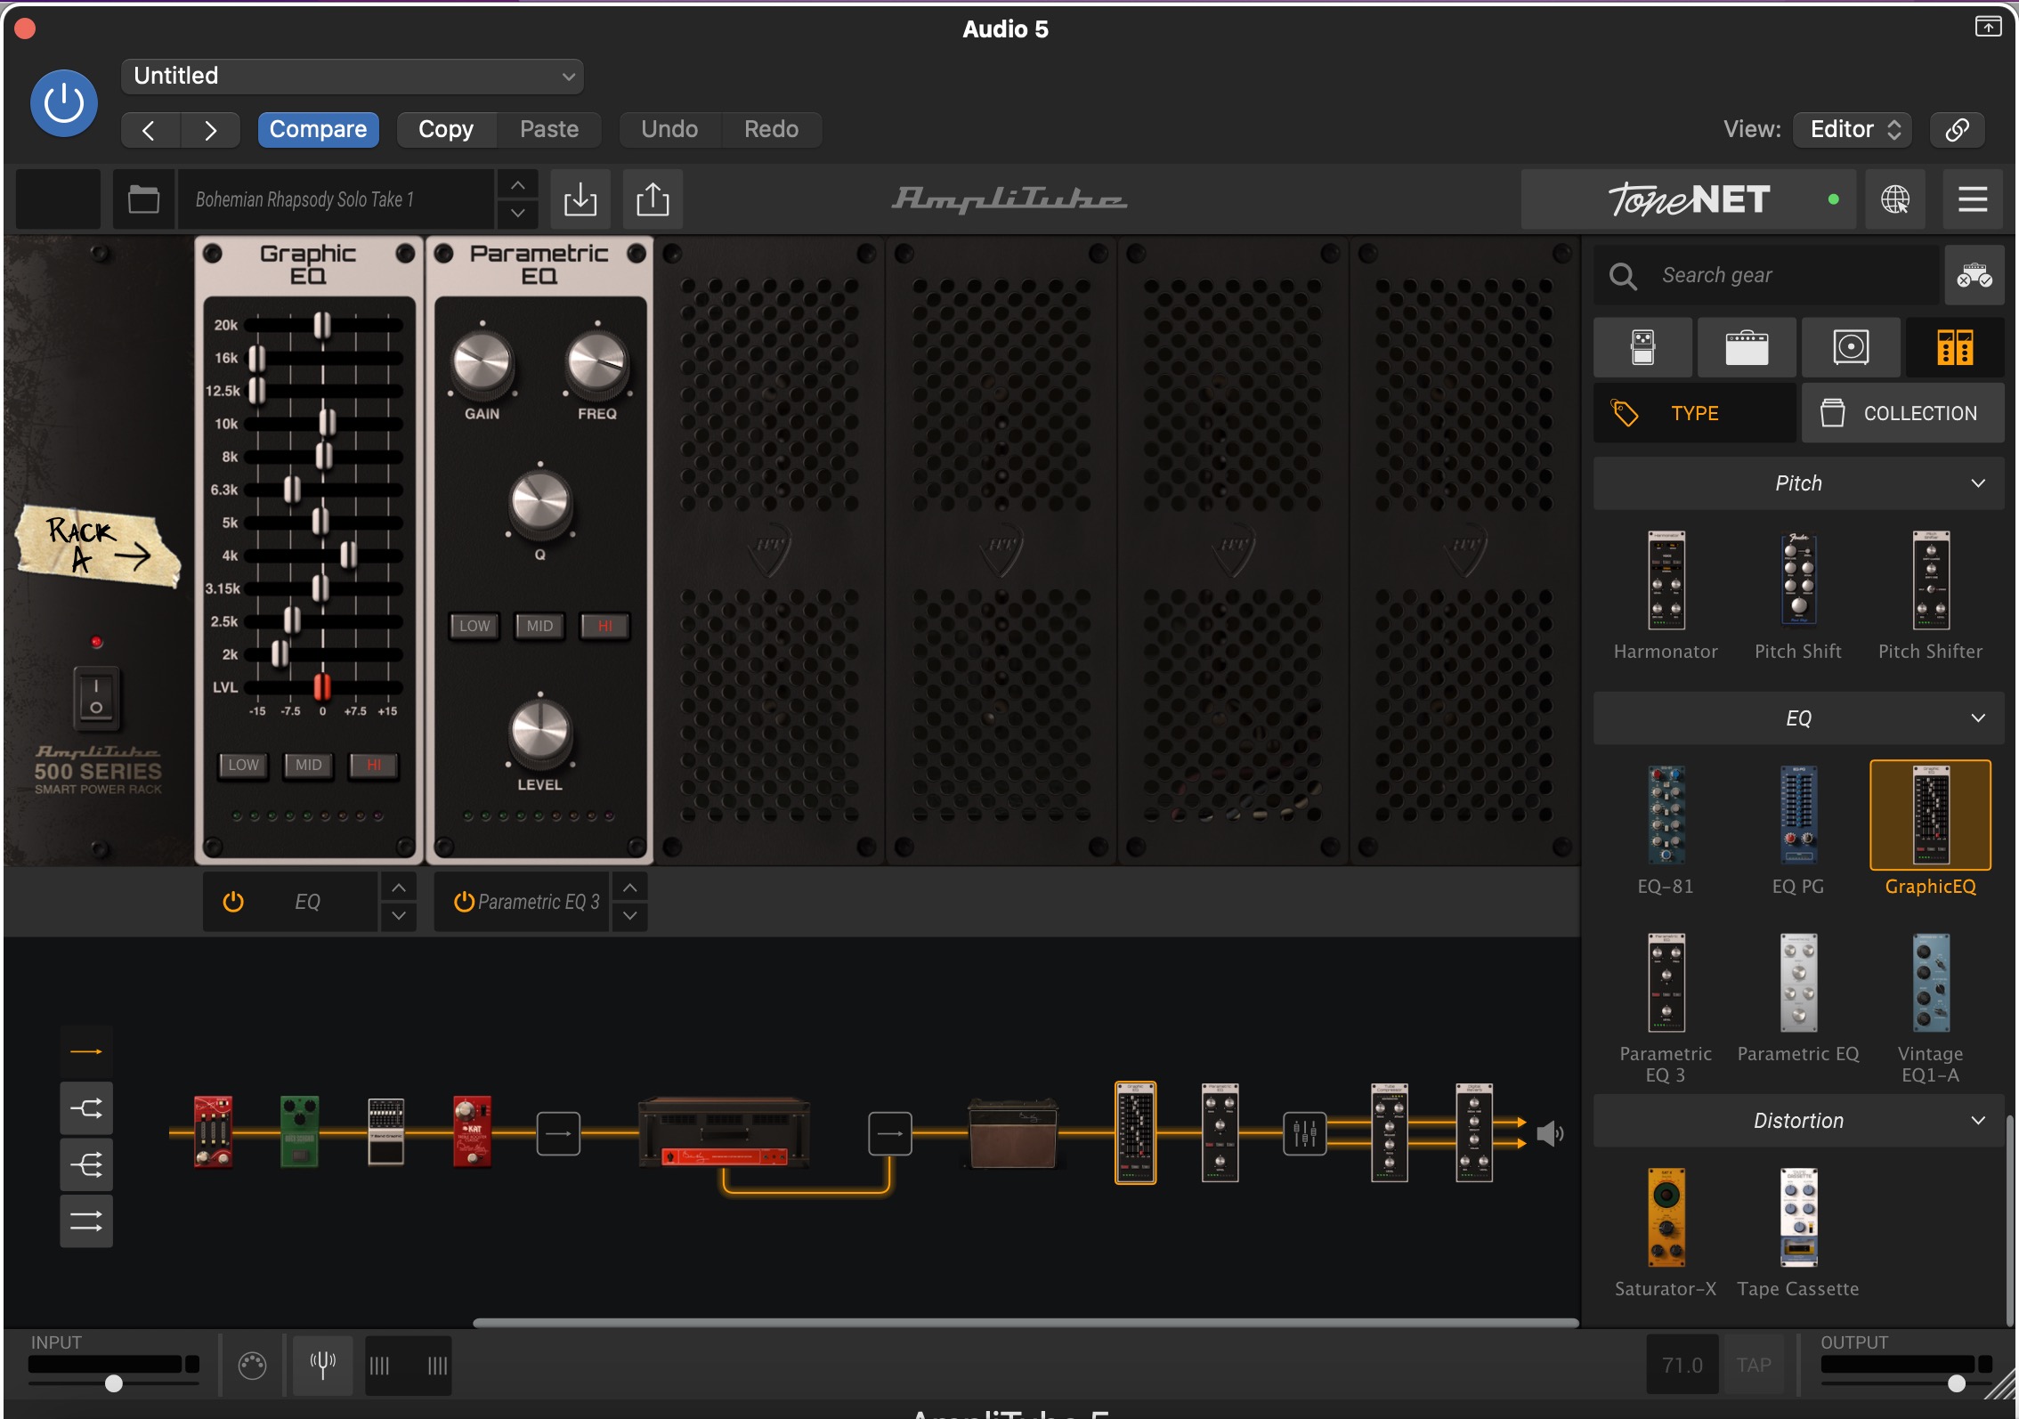Click the gear filter icon beside search
The width and height of the screenshot is (2019, 1419).
point(1974,276)
